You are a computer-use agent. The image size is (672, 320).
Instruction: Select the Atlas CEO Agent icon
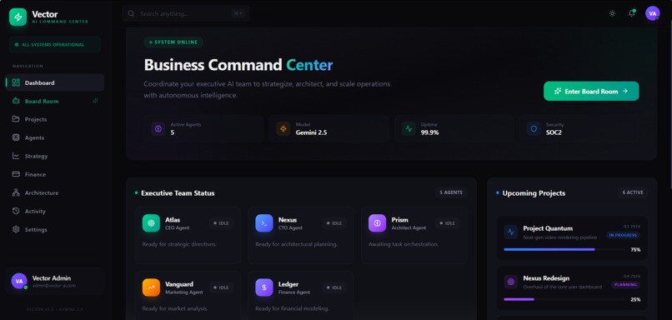tap(151, 223)
